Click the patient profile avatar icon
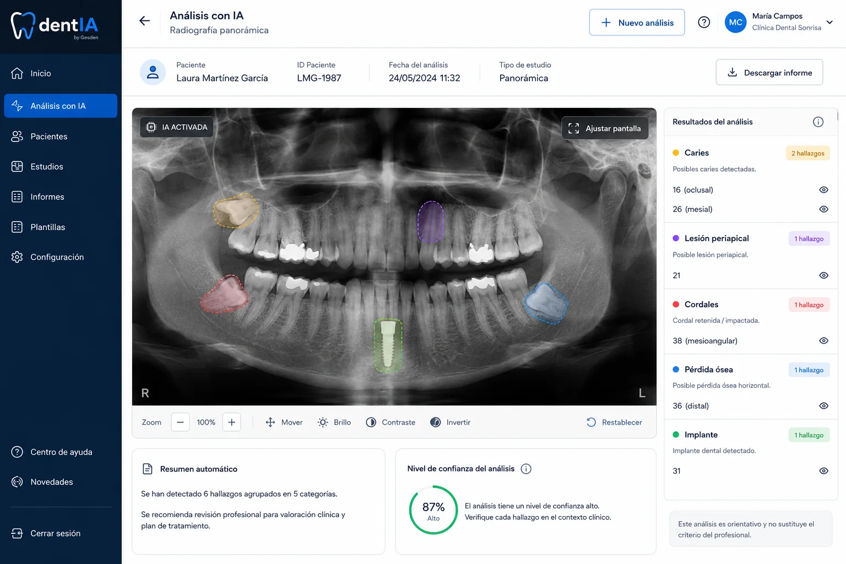 (153, 72)
